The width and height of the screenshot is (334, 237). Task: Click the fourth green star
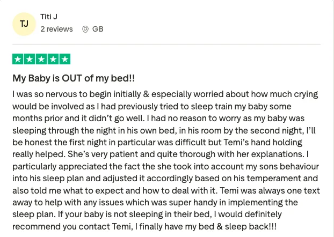click(53, 59)
